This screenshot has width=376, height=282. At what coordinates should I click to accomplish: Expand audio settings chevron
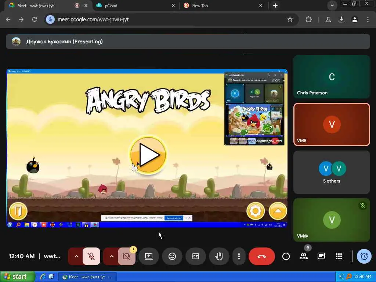pos(76,256)
